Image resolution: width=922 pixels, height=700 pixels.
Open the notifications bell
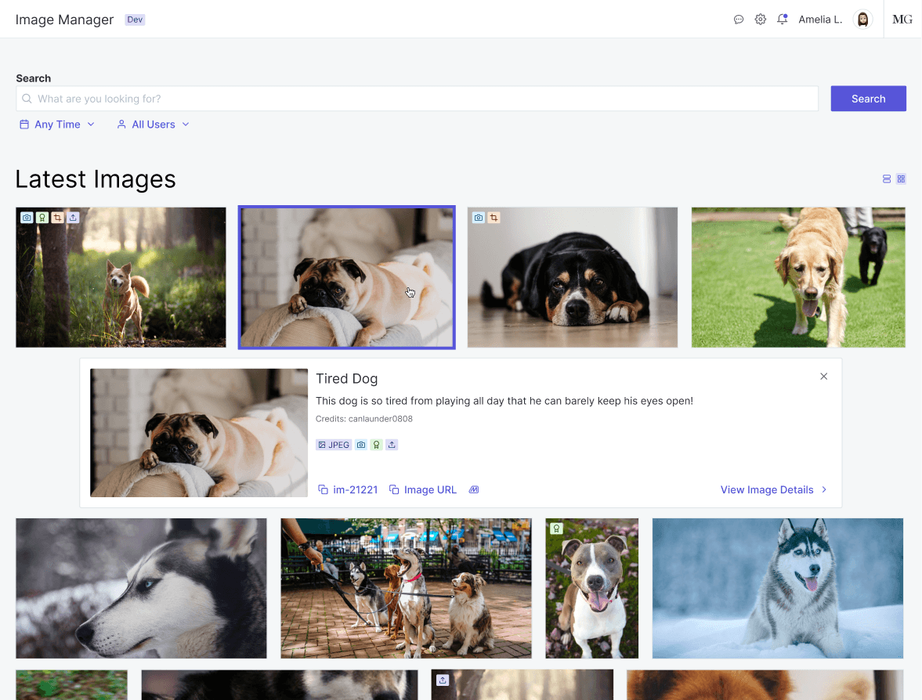pyautogui.click(x=782, y=20)
